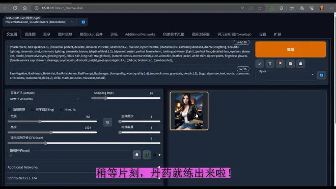Open the green extension icon in the browser toolbar

click(x=271, y=8)
